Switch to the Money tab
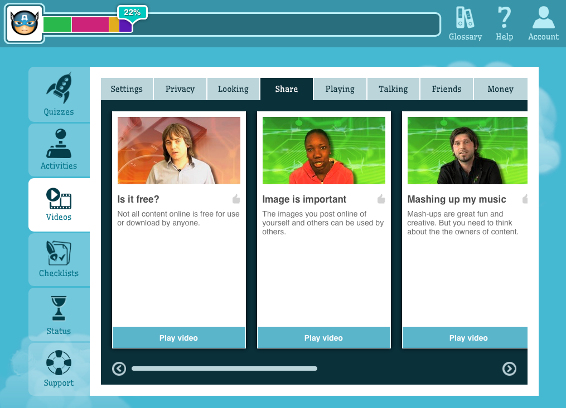Screen dimensions: 566x408 coord(500,89)
